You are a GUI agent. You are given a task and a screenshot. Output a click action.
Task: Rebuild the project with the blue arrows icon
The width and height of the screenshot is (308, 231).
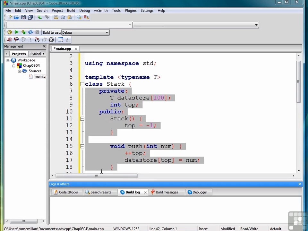(30, 32)
